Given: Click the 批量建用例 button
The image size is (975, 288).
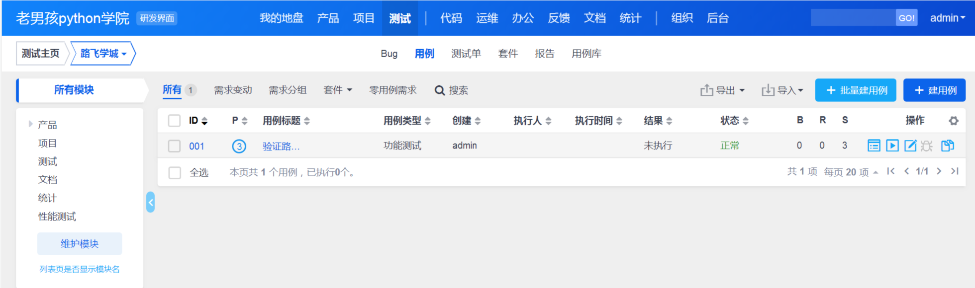Looking at the screenshot, I should pyautogui.click(x=856, y=90).
